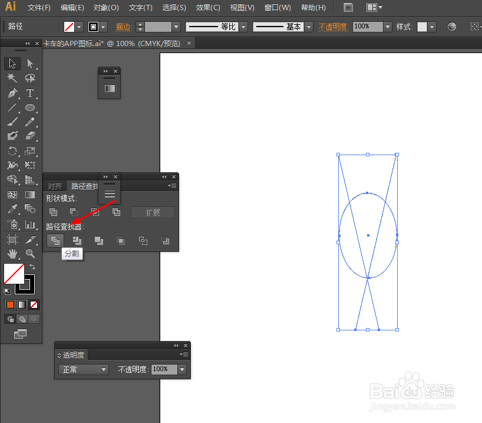Open collapsed Gradient panel icon
Viewport: 482px width, 423px height.
tap(110, 88)
